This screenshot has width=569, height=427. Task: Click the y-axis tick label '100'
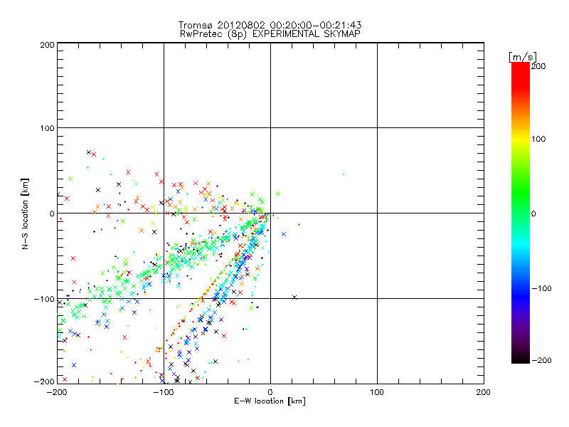(x=47, y=128)
